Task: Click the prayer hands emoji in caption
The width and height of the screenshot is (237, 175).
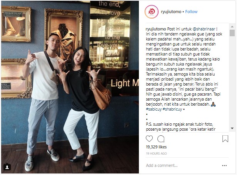Action: (213, 104)
